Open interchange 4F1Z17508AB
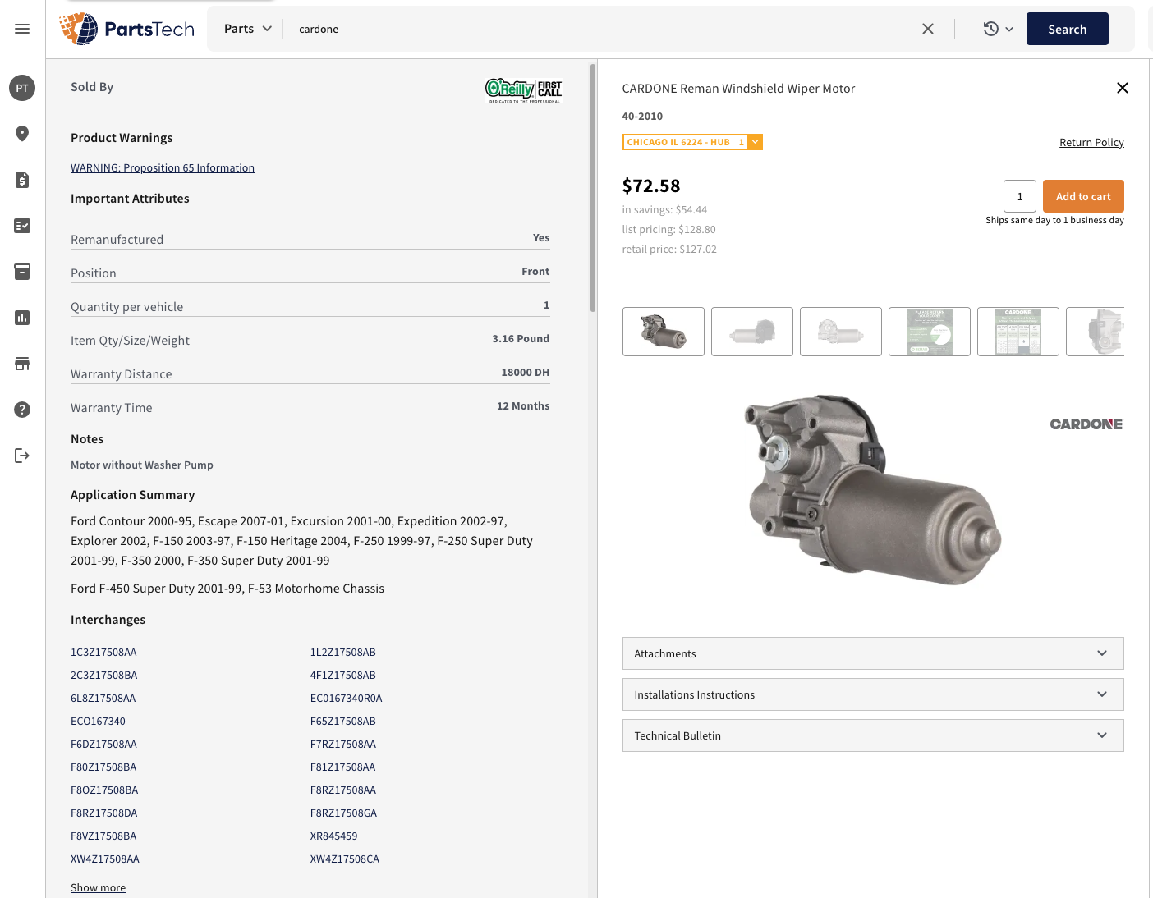Viewport: 1153px width, 898px height. click(x=342, y=675)
